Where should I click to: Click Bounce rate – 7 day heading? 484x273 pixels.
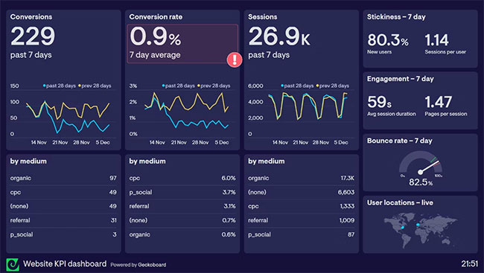click(x=399, y=141)
